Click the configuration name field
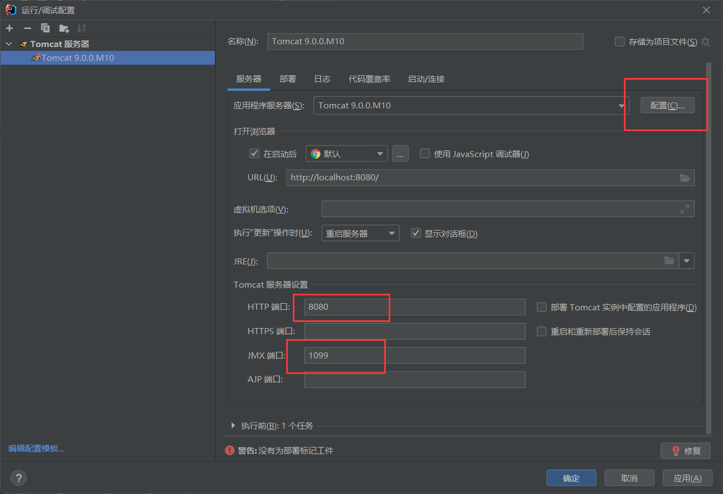The width and height of the screenshot is (723, 494). point(425,41)
